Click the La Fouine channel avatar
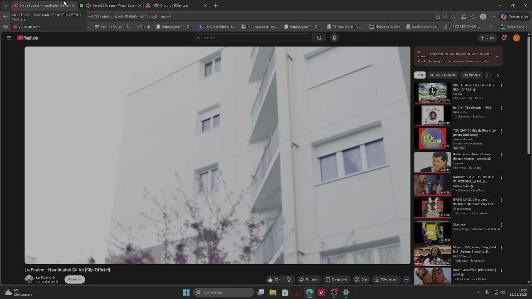This screenshot has height=299, width=532. tap(29, 279)
